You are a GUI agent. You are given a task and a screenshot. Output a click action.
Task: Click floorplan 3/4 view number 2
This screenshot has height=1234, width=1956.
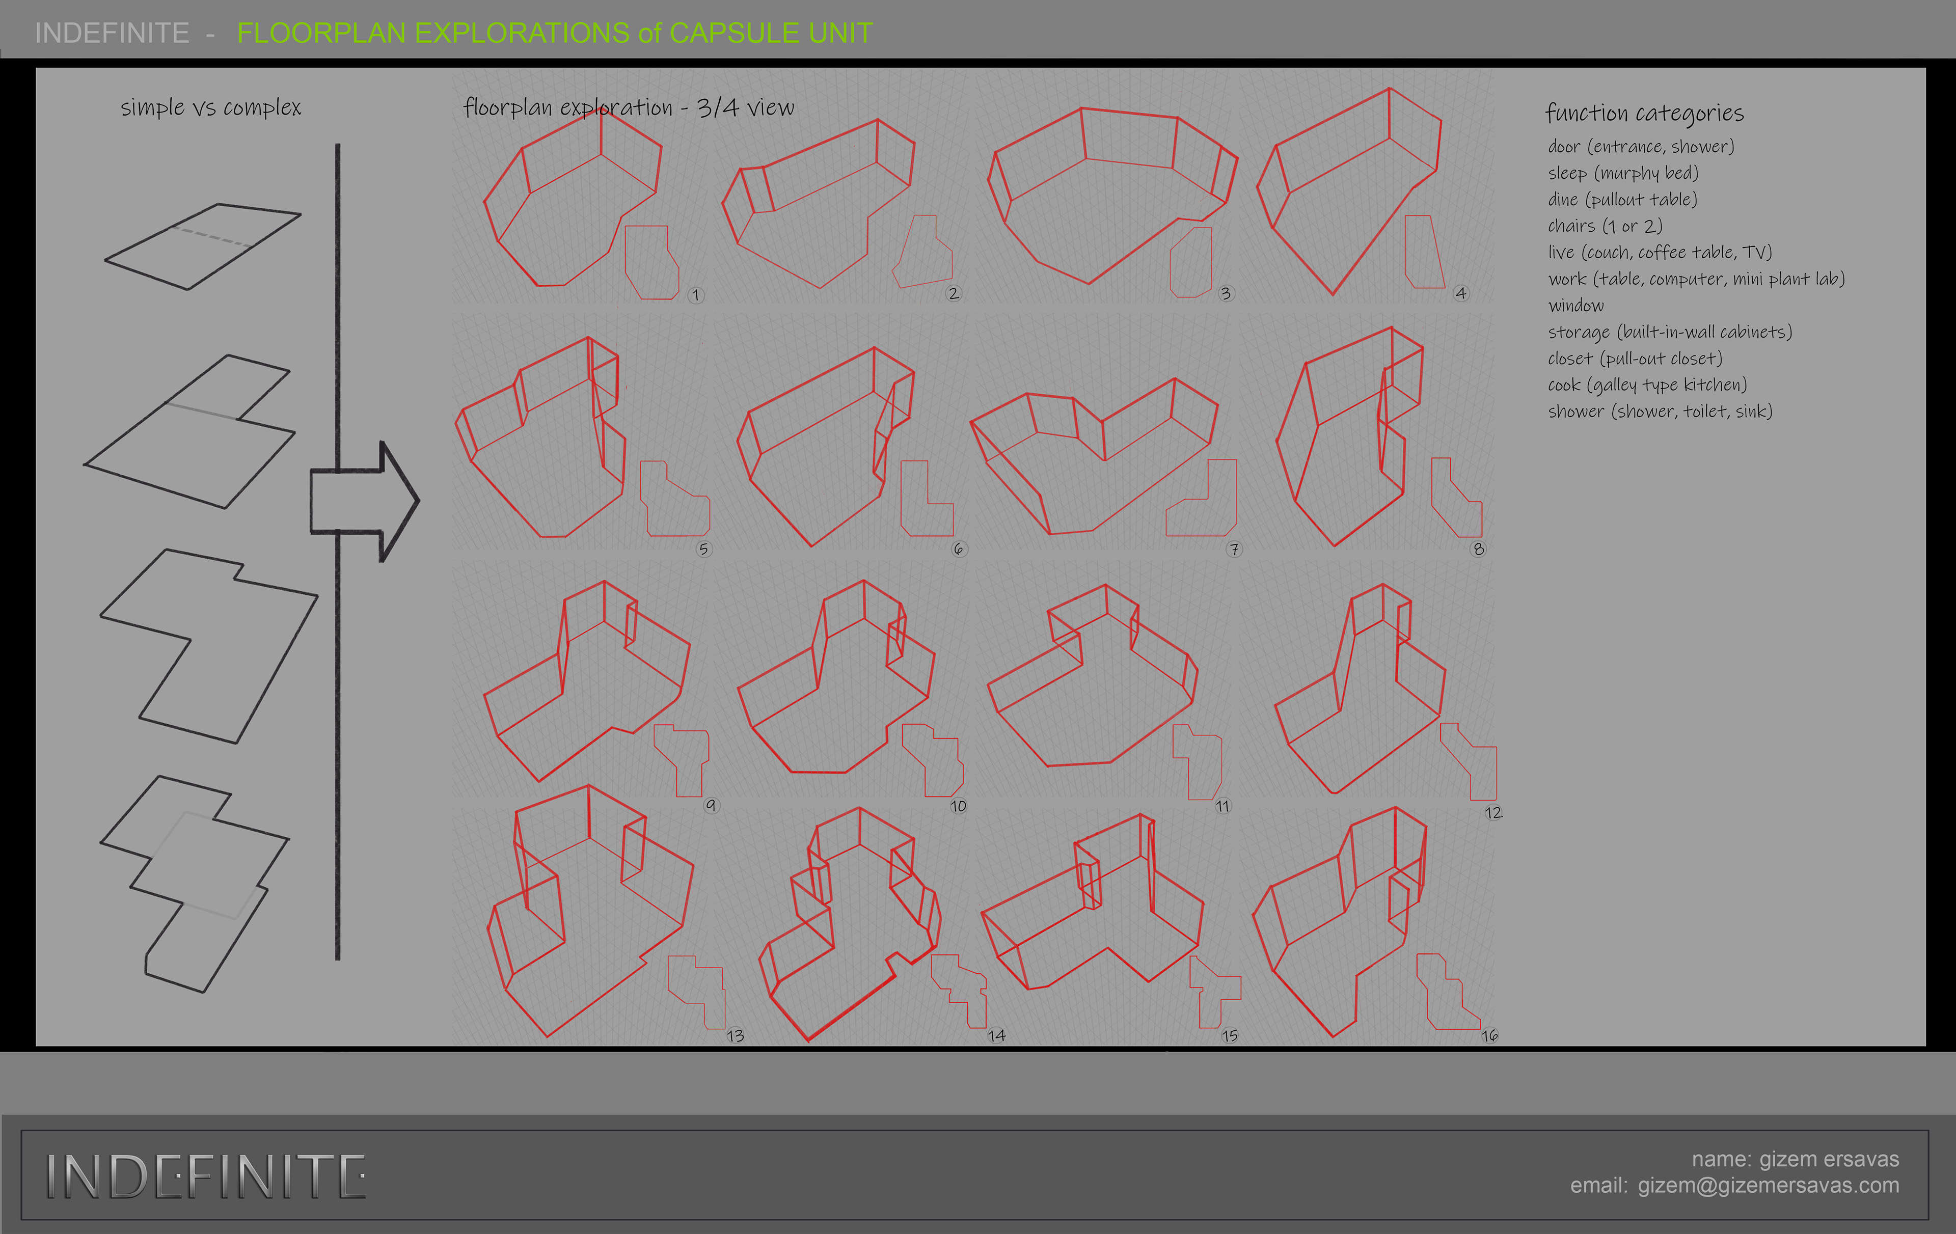[818, 203]
